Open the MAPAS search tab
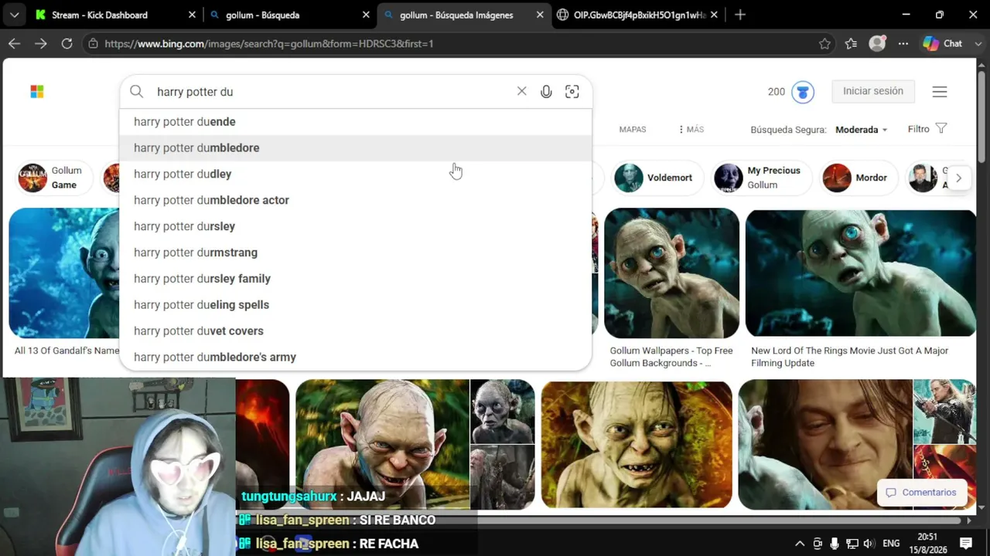Viewport: 990px width, 556px height. [633, 130]
